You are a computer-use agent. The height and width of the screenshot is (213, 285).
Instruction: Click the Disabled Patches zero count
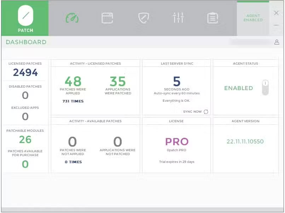click(25, 95)
